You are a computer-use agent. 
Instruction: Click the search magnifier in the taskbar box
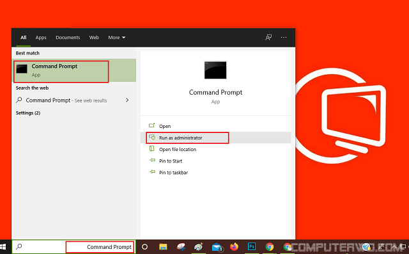[19, 246]
